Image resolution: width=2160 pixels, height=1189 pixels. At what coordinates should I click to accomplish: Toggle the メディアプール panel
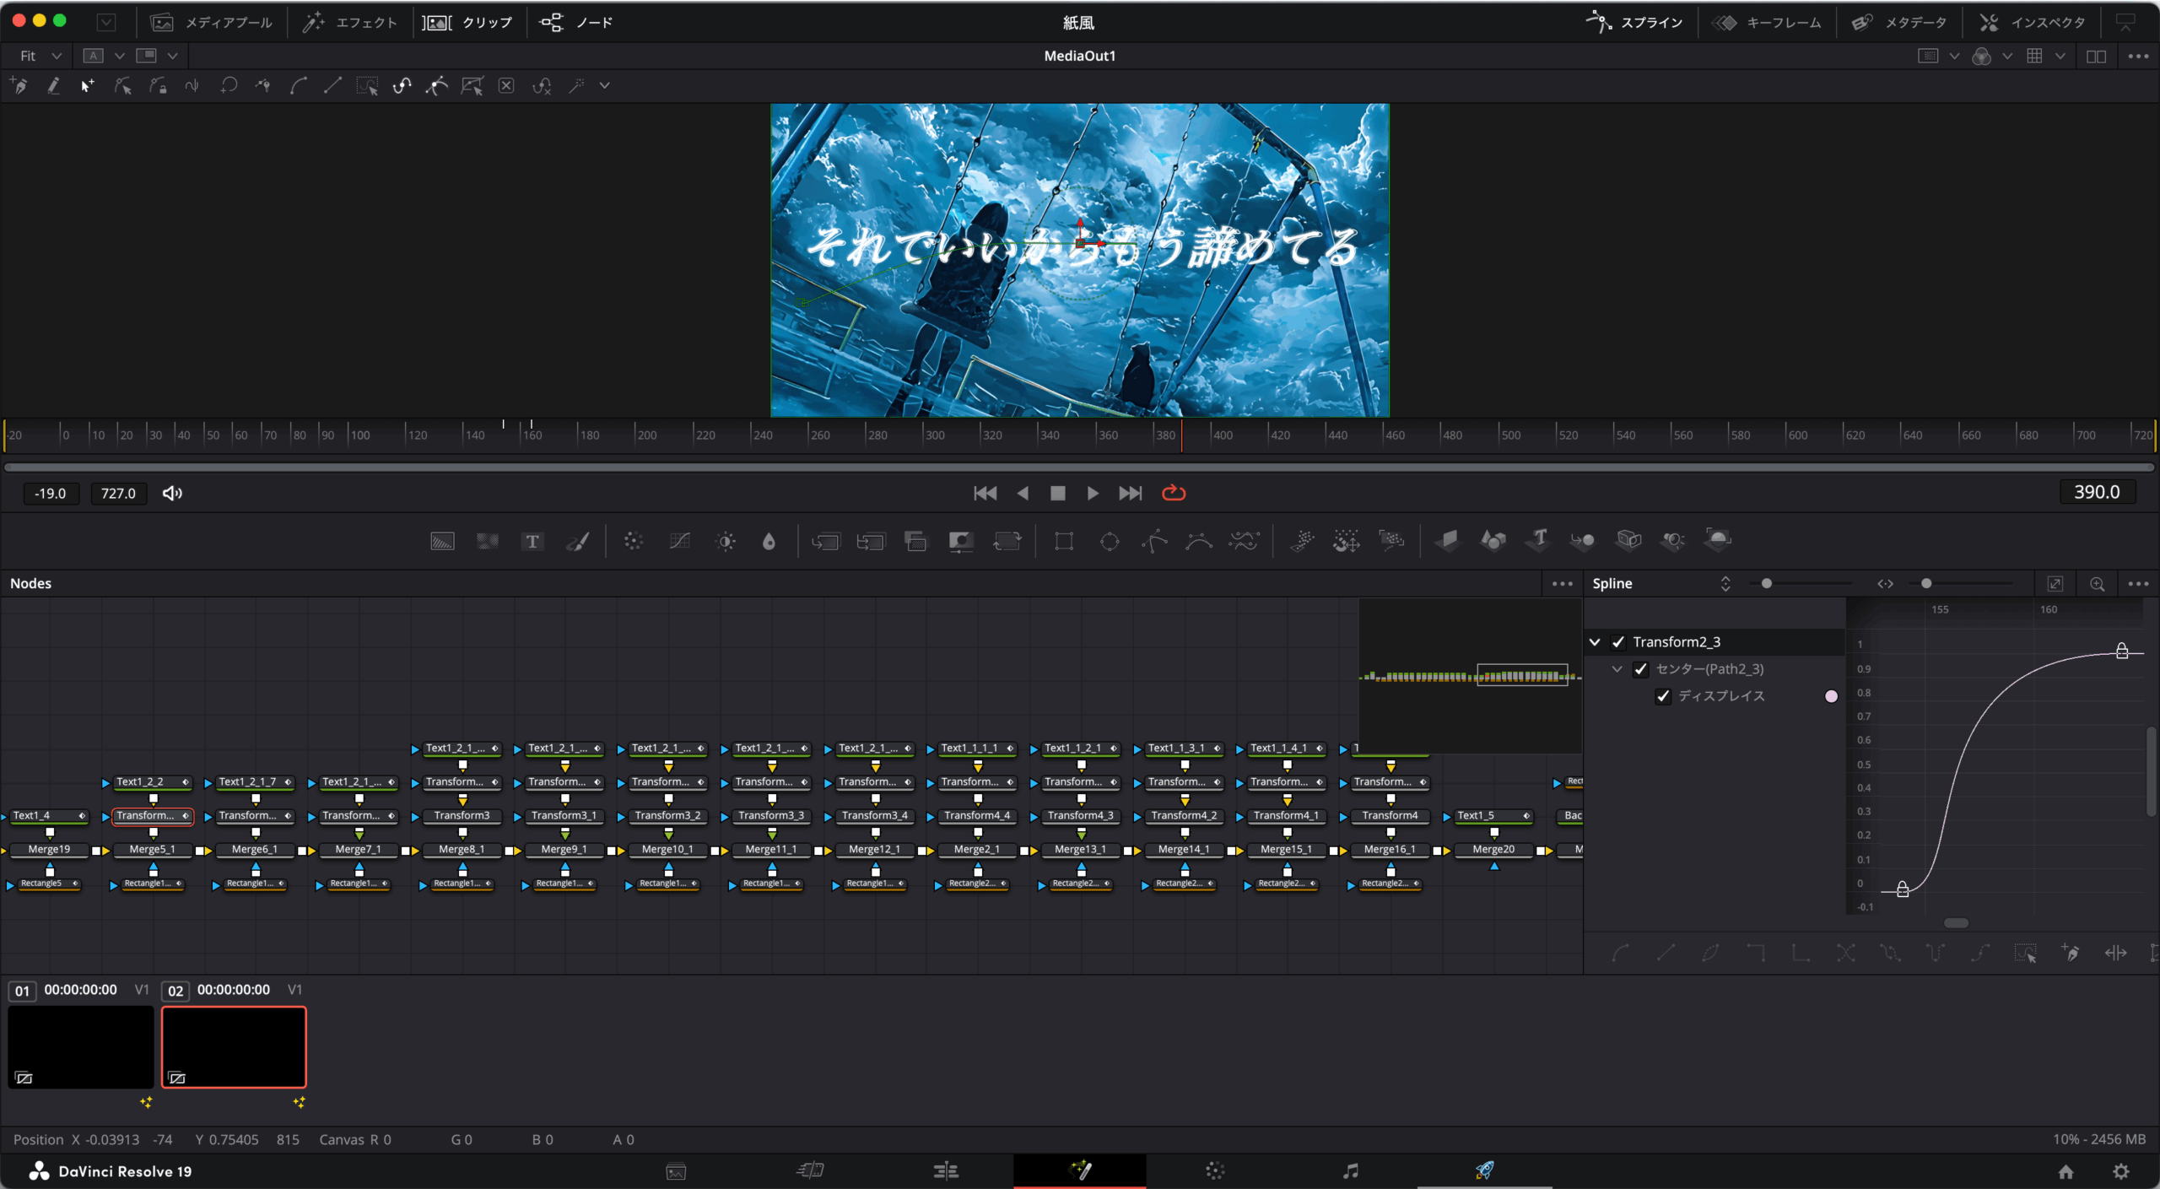pyautogui.click(x=212, y=22)
